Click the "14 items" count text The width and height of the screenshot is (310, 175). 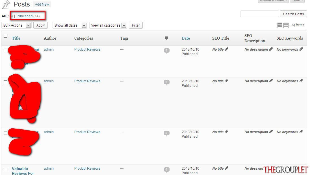pos(298,25)
